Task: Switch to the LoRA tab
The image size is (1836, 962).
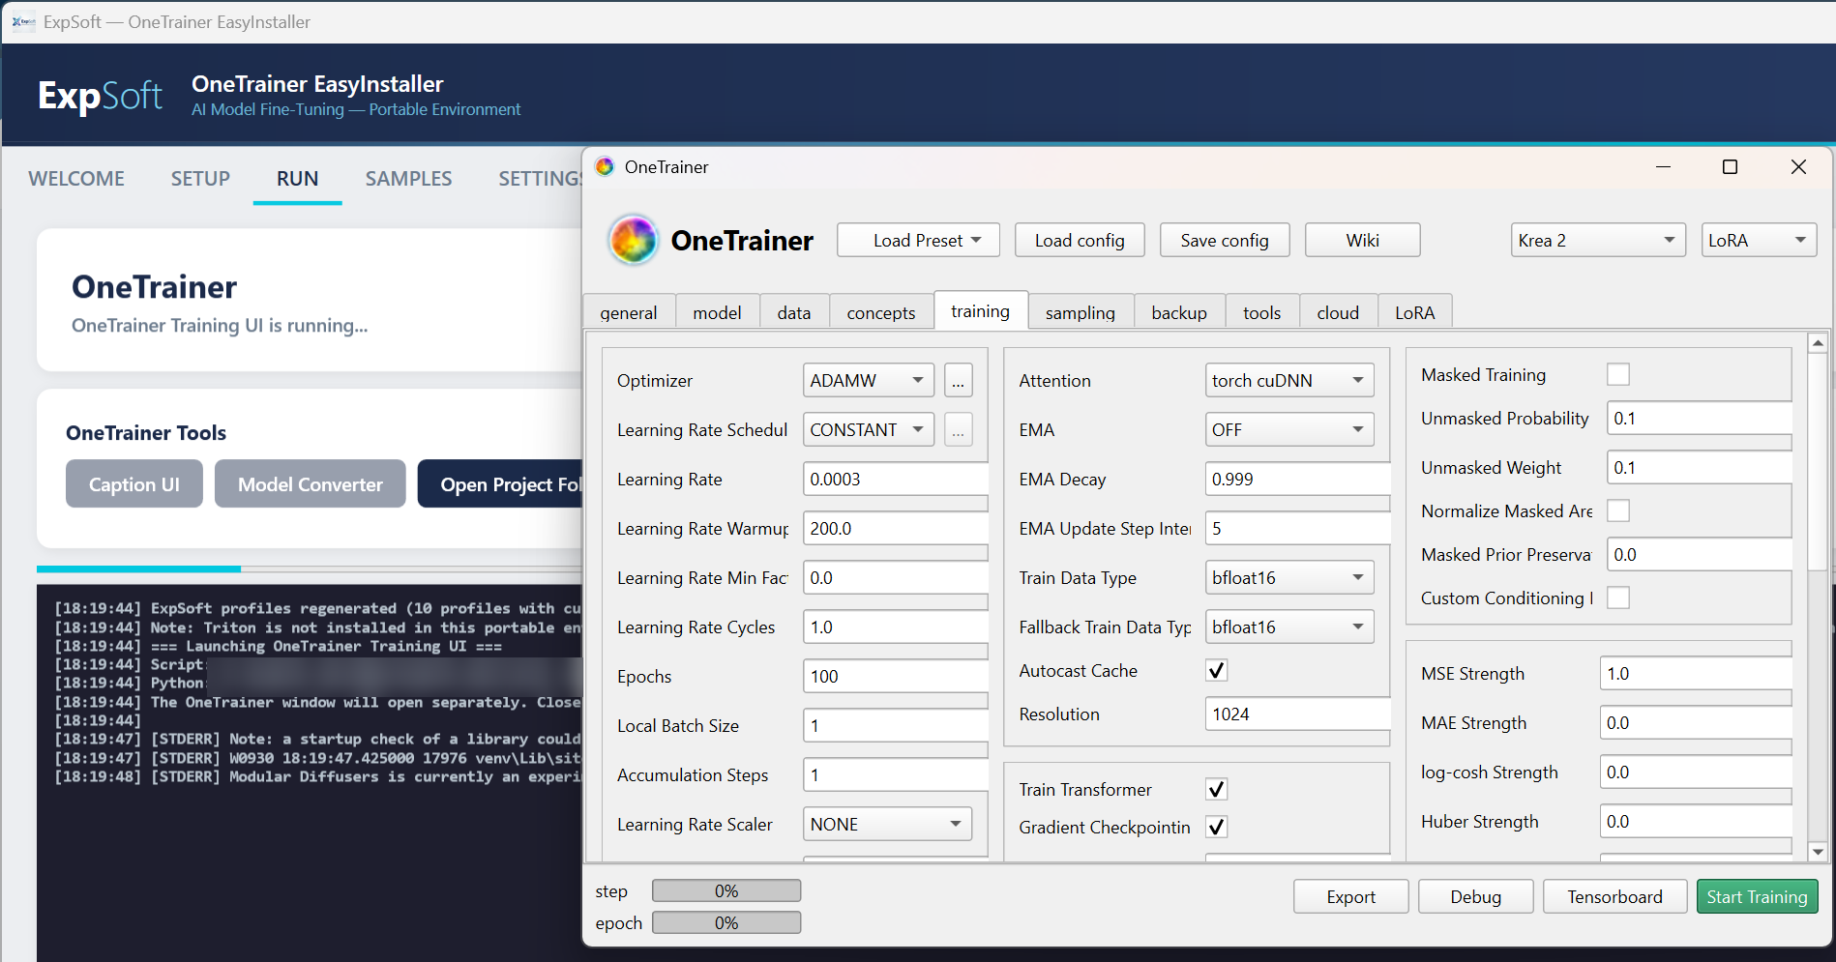Action: tap(1415, 312)
